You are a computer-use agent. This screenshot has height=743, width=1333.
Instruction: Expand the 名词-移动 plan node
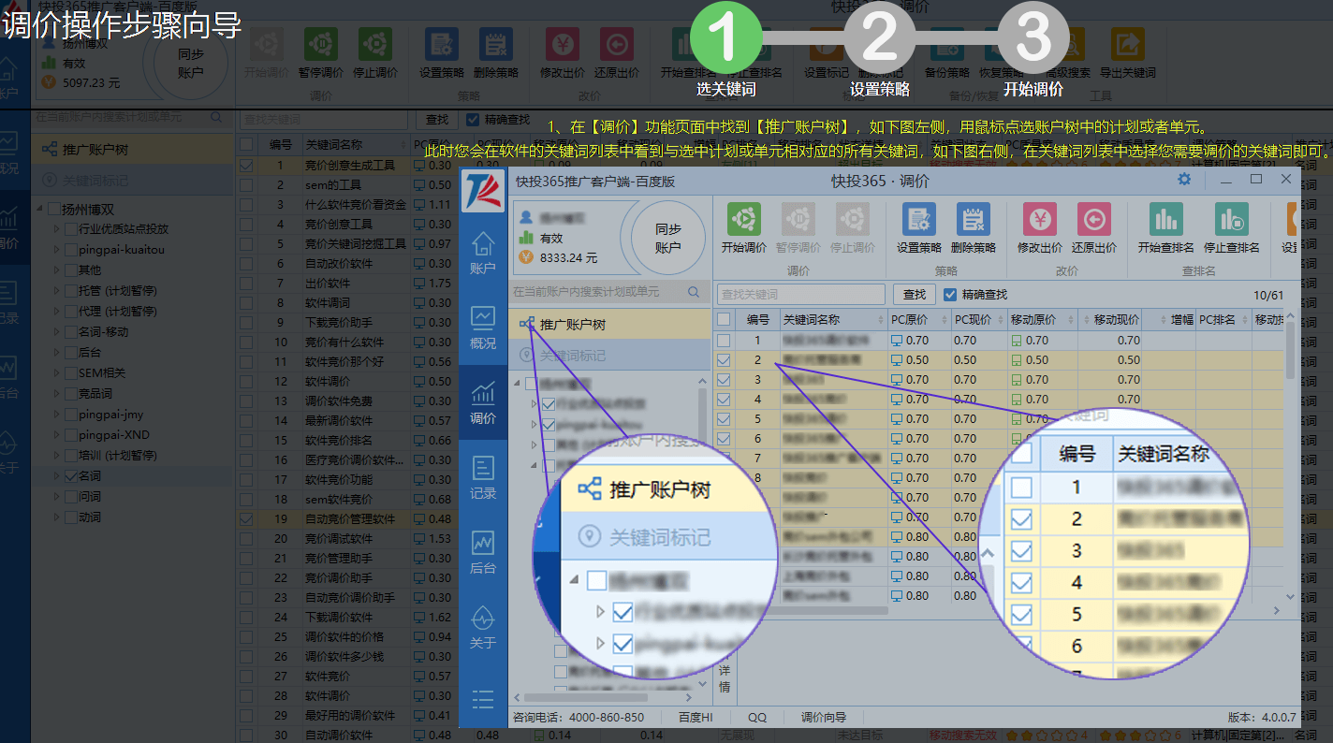pyautogui.click(x=57, y=331)
